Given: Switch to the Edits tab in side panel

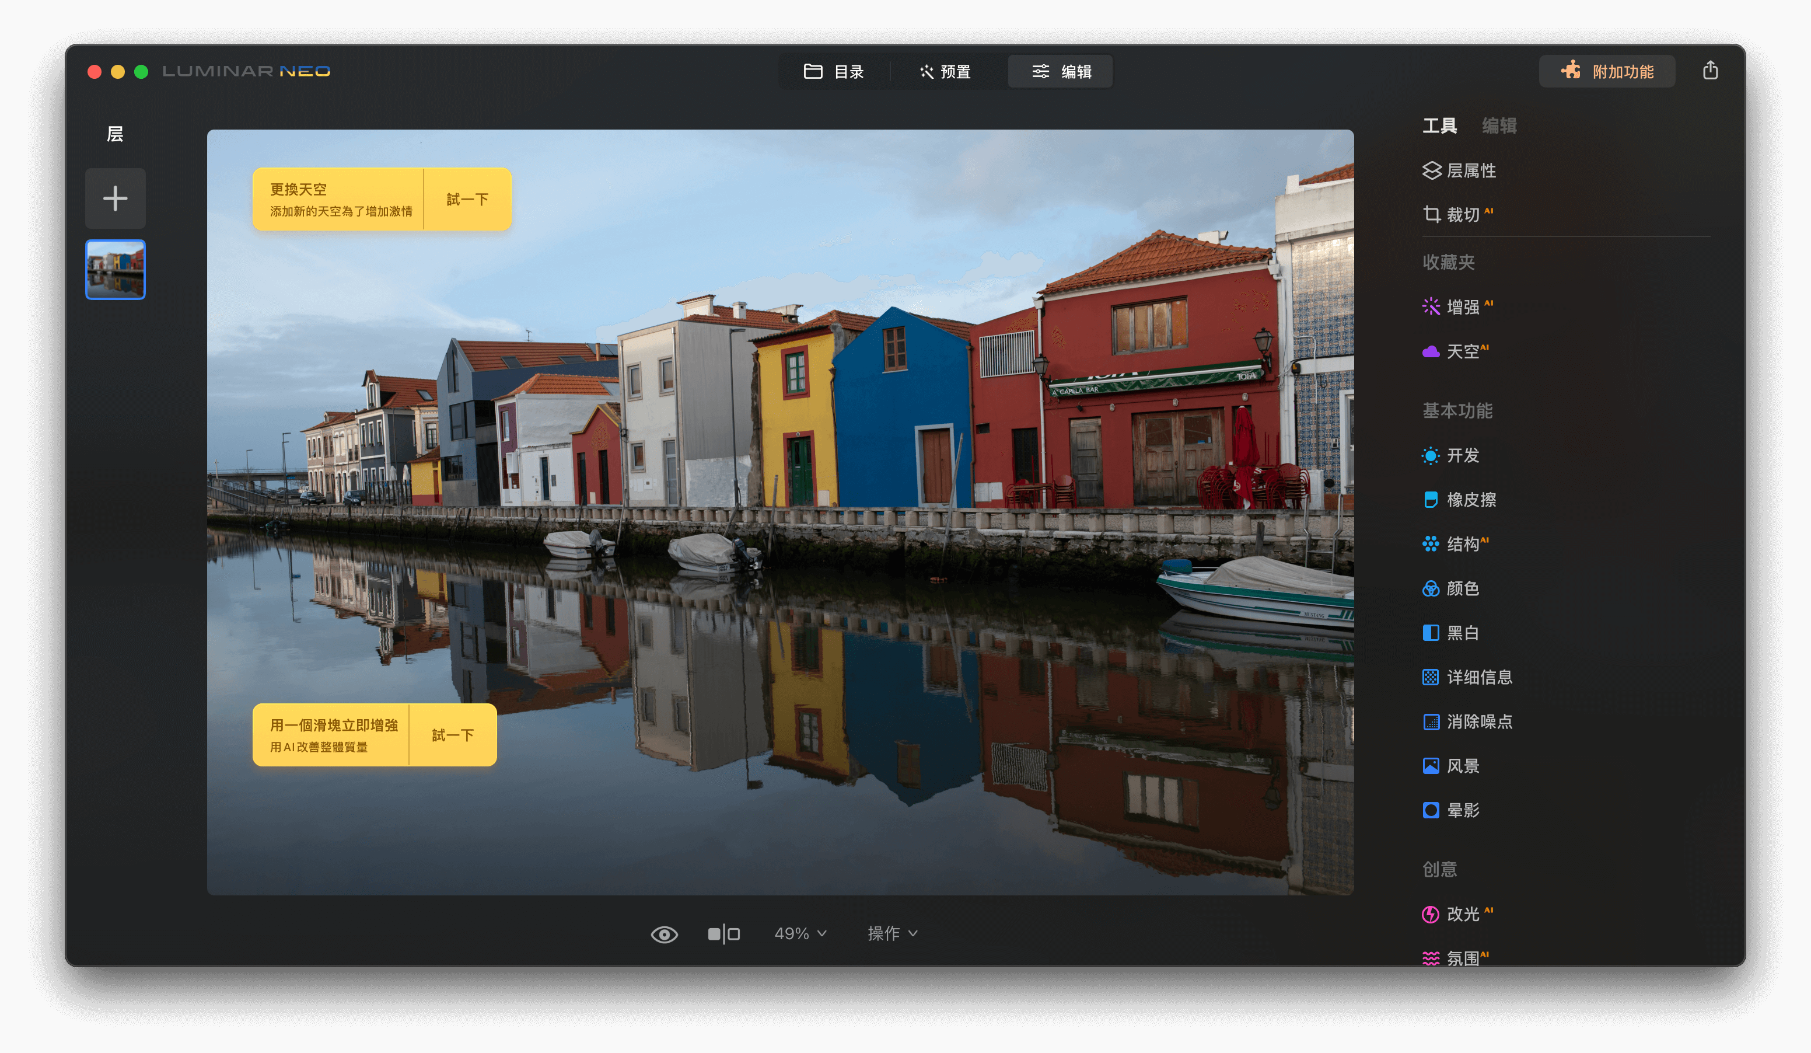Looking at the screenshot, I should point(1499,125).
